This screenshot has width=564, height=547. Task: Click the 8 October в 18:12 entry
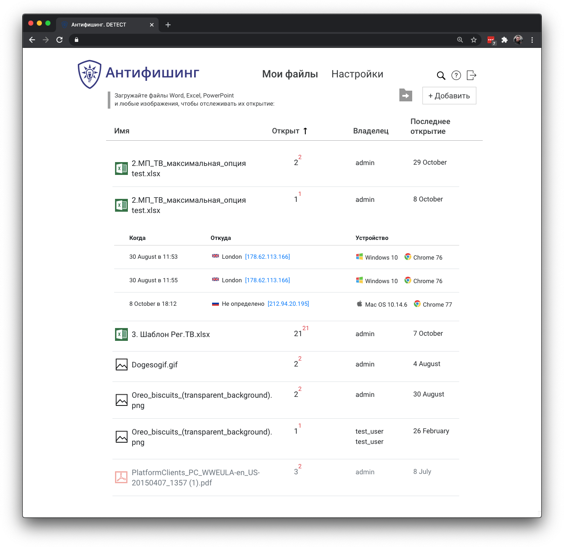click(153, 304)
